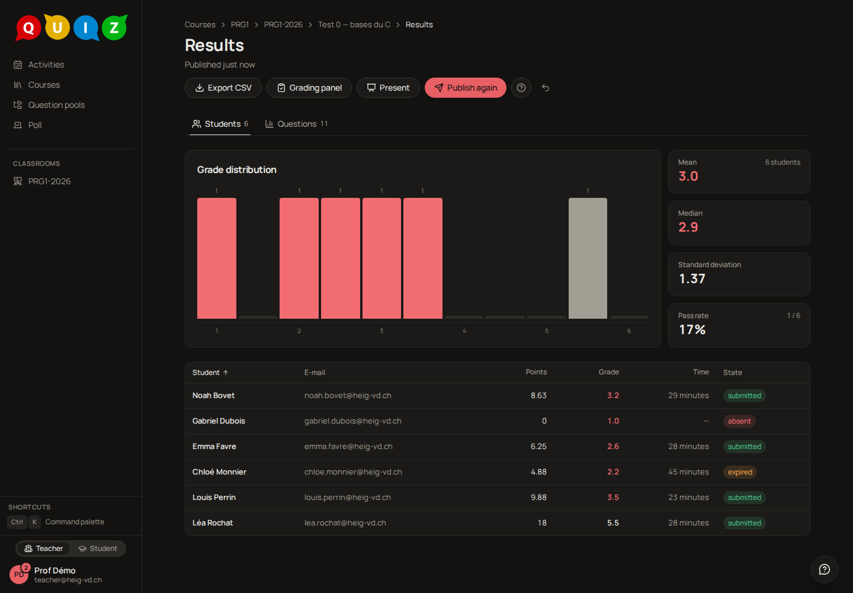Click the absent status badge

739,421
